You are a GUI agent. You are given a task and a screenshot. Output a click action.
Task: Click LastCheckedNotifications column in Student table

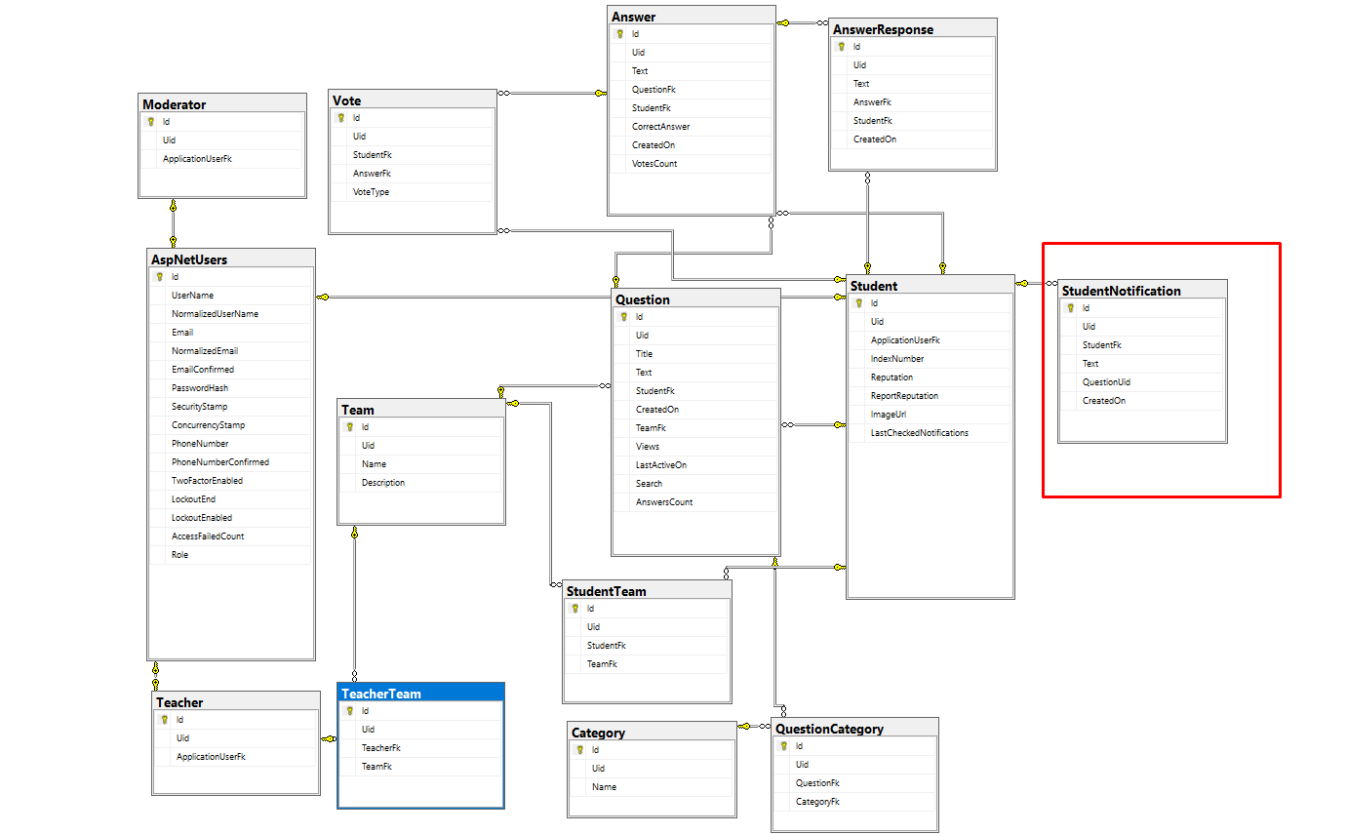(x=919, y=433)
